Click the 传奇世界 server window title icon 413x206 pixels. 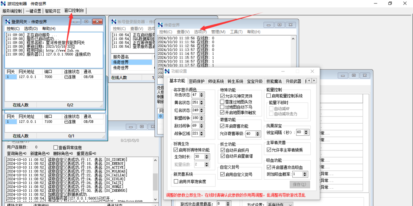[160, 25]
